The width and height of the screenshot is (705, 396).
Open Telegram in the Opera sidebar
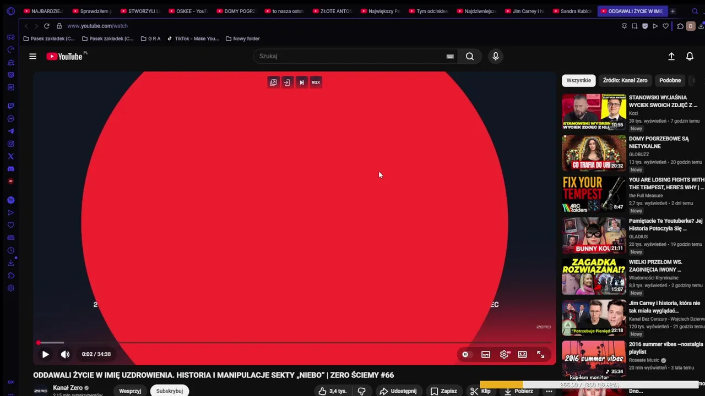pos(10,131)
